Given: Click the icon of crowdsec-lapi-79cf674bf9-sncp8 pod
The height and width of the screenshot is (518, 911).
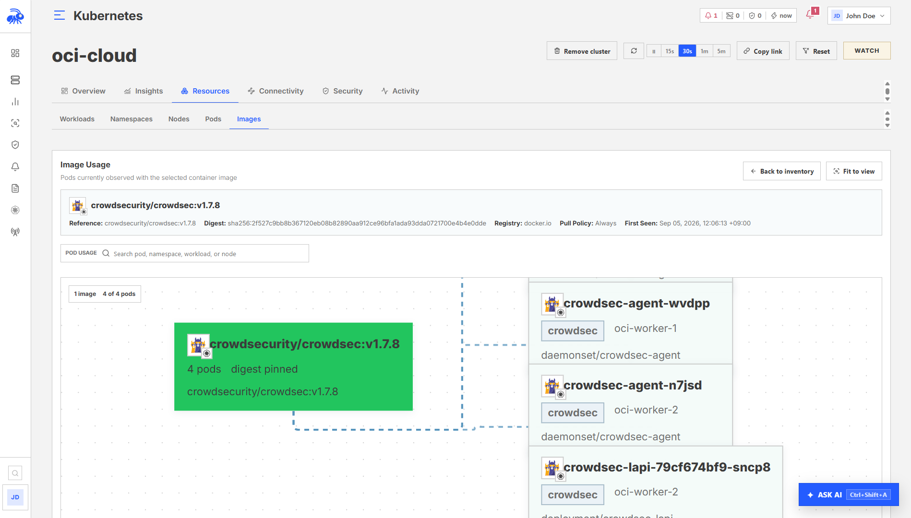Looking at the screenshot, I should pos(552,468).
